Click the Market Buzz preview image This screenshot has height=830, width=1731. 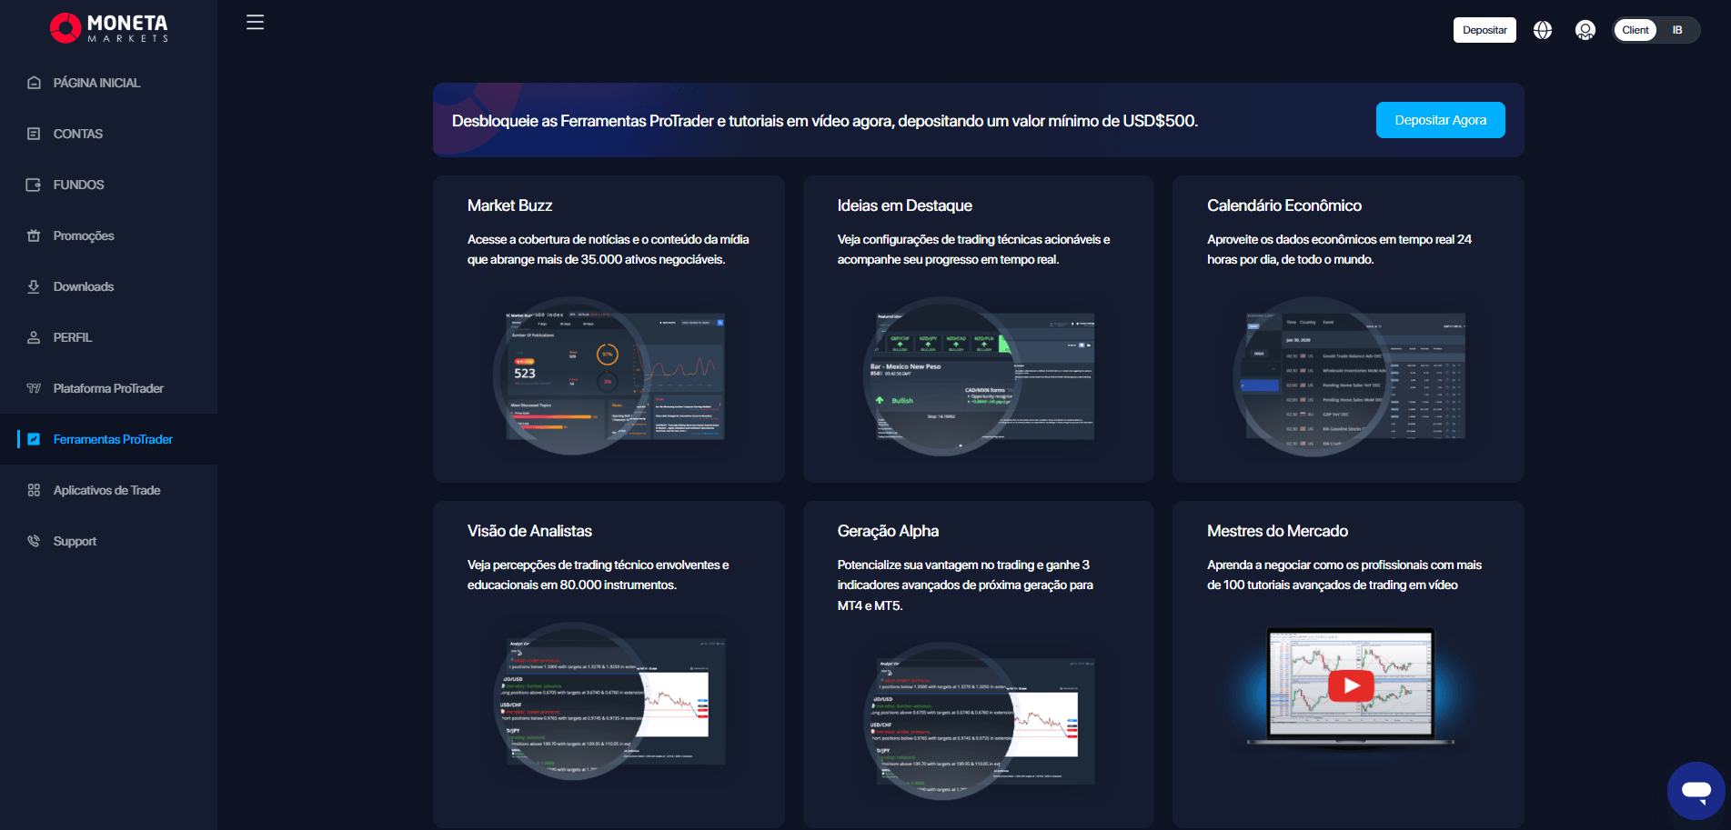click(609, 375)
